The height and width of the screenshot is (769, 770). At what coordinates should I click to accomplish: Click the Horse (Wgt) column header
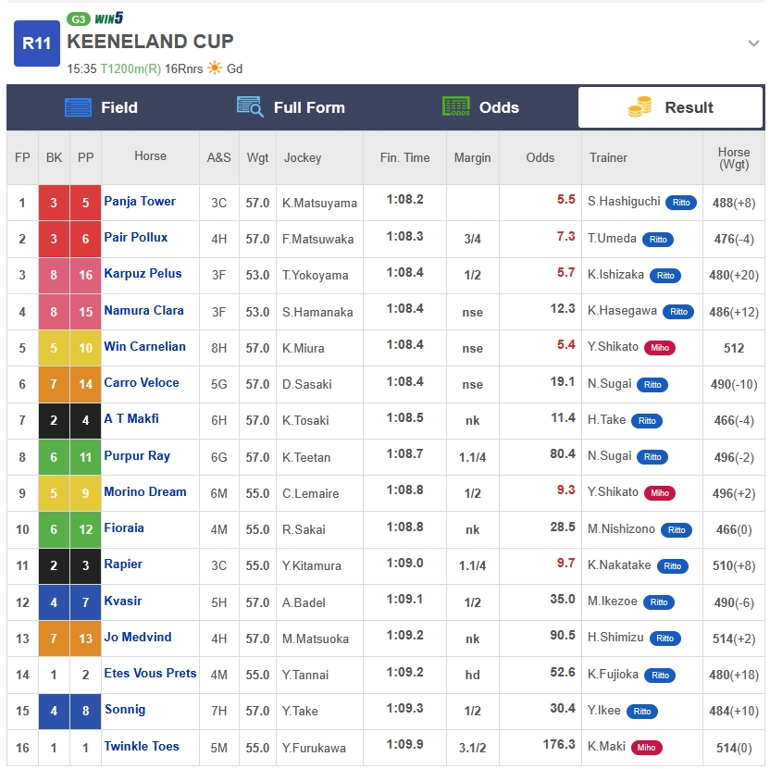(x=734, y=158)
